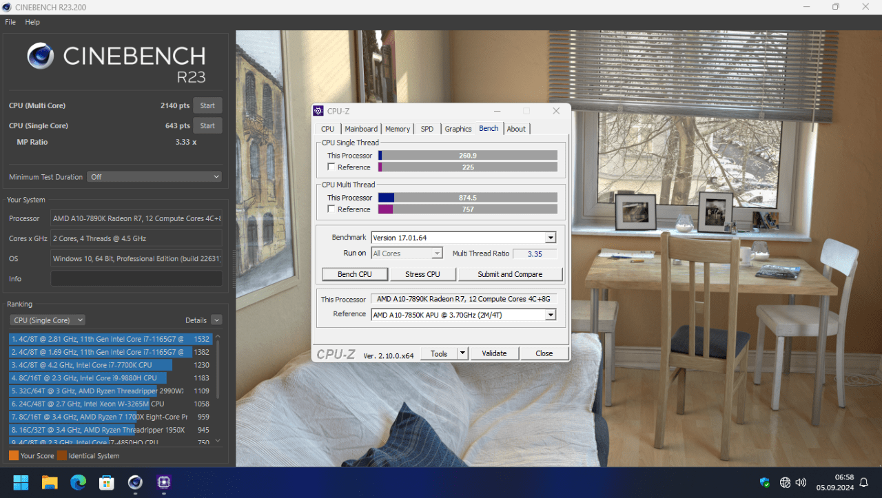Switch to the Graphics tab

(x=458, y=129)
